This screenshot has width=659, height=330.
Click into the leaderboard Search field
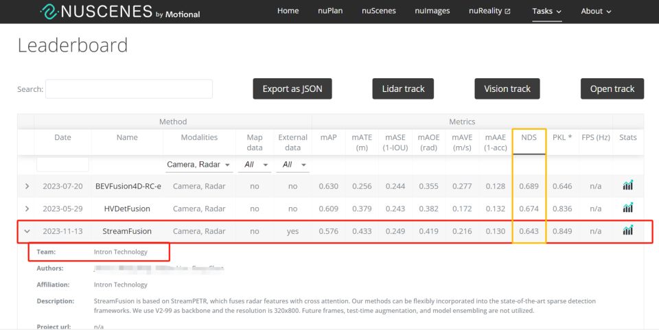pyautogui.click(x=129, y=89)
